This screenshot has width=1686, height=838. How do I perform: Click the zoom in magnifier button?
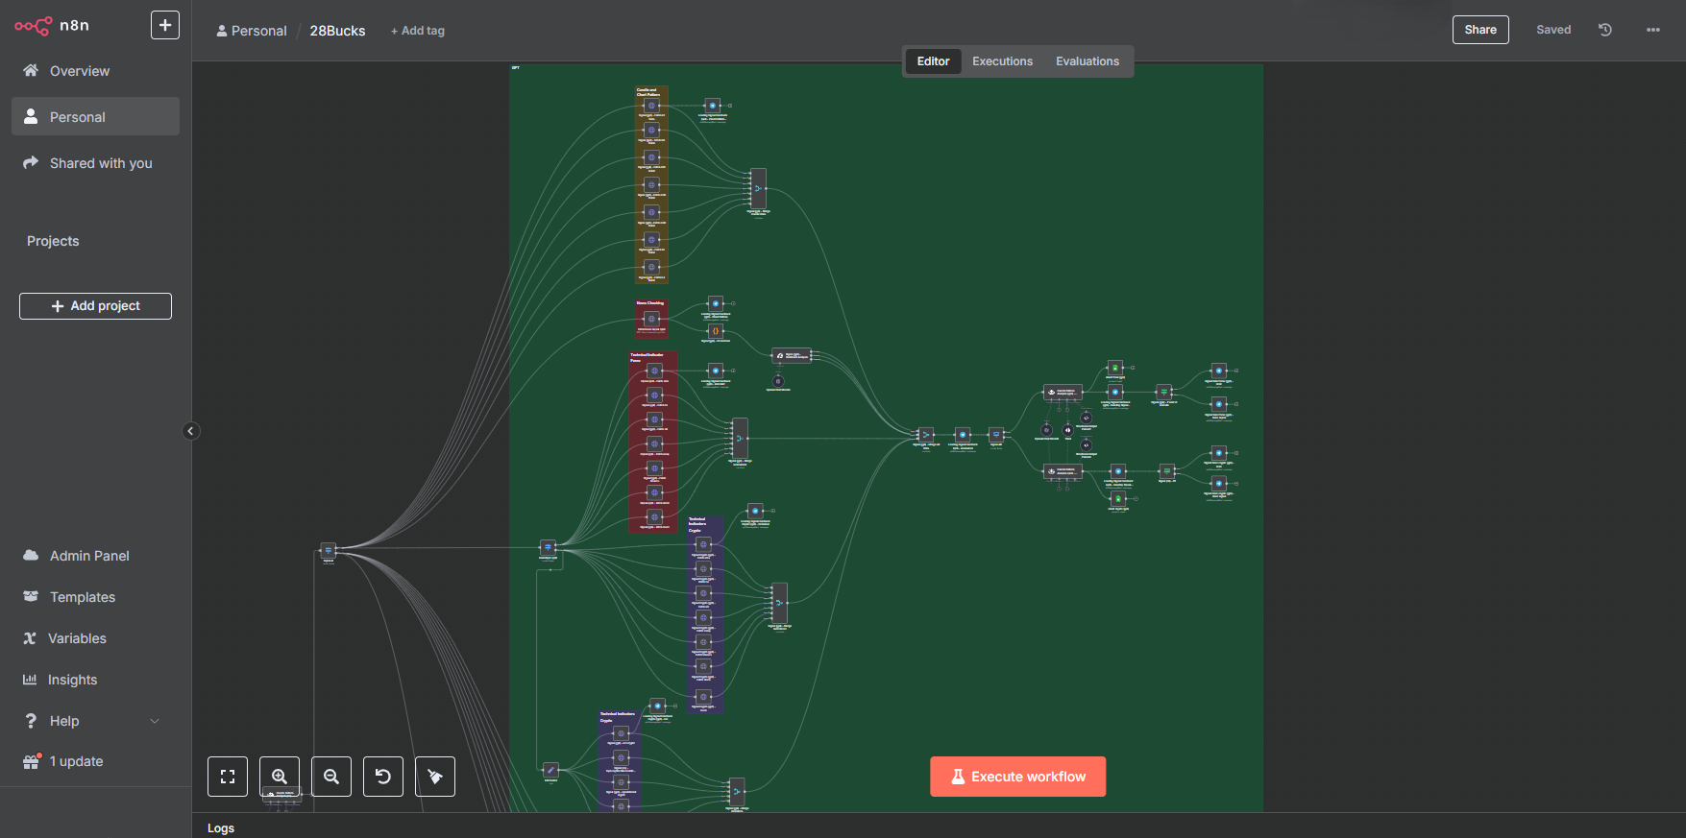[280, 777]
